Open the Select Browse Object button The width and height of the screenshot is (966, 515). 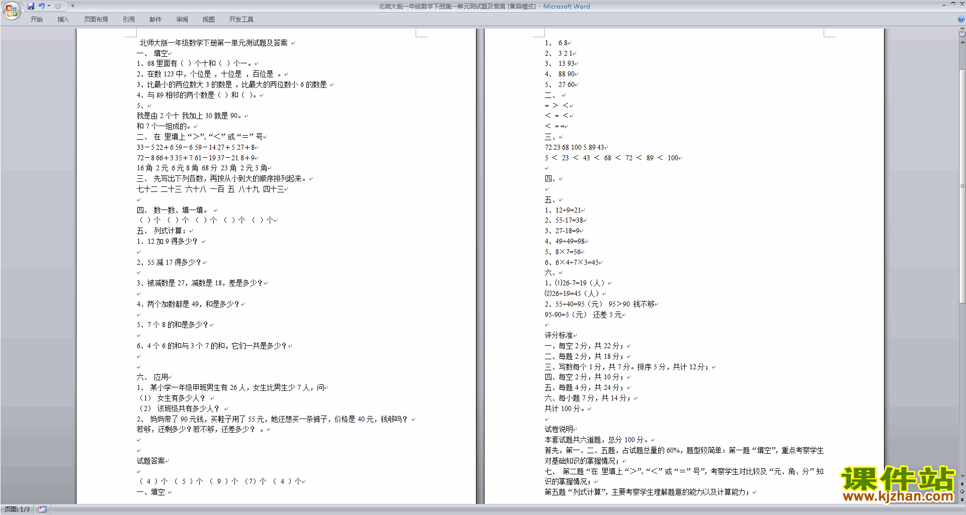click(x=962, y=491)
